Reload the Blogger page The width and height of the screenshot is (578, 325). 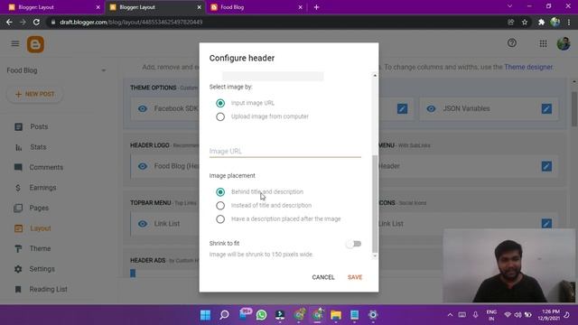36,22
